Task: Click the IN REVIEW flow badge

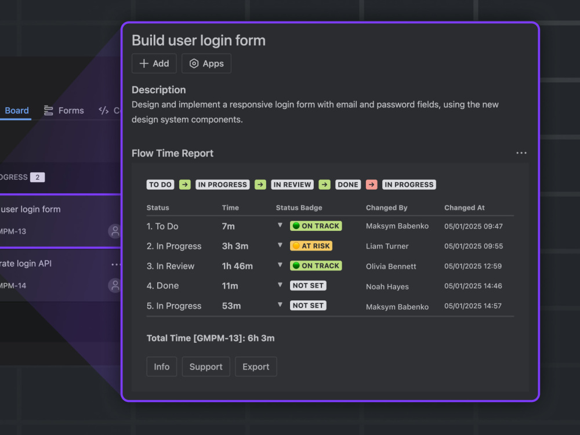Action: 292,184
